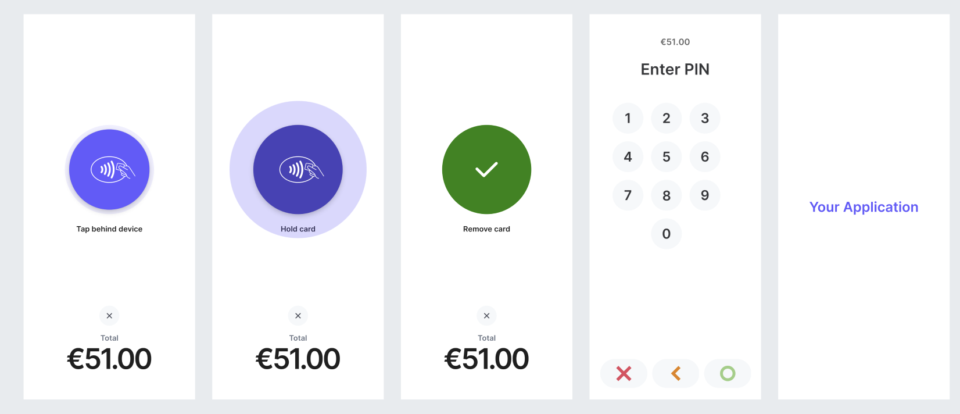Open the Your Application link
Screen dimensions: 960x414
point(864,207)
